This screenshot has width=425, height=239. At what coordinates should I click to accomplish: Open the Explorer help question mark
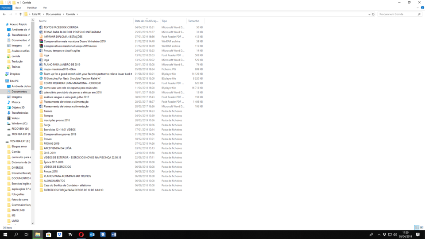pyautogui.click(x=422, y=8)
